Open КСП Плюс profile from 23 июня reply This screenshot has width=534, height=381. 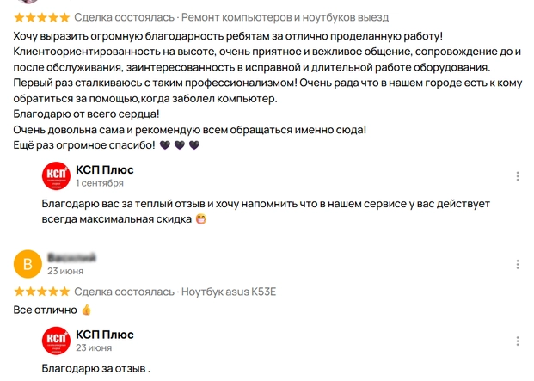coord(104,335)
